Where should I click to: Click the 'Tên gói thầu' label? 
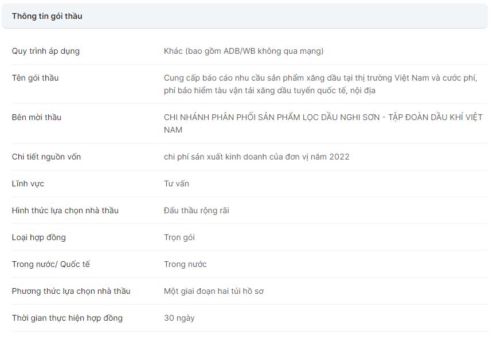pos(35,78)
